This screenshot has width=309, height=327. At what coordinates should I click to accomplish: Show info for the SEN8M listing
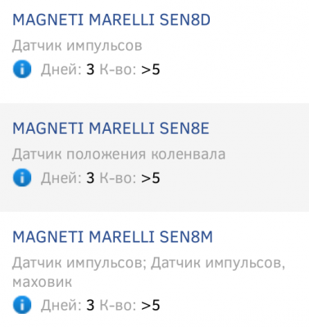point(22,305)
